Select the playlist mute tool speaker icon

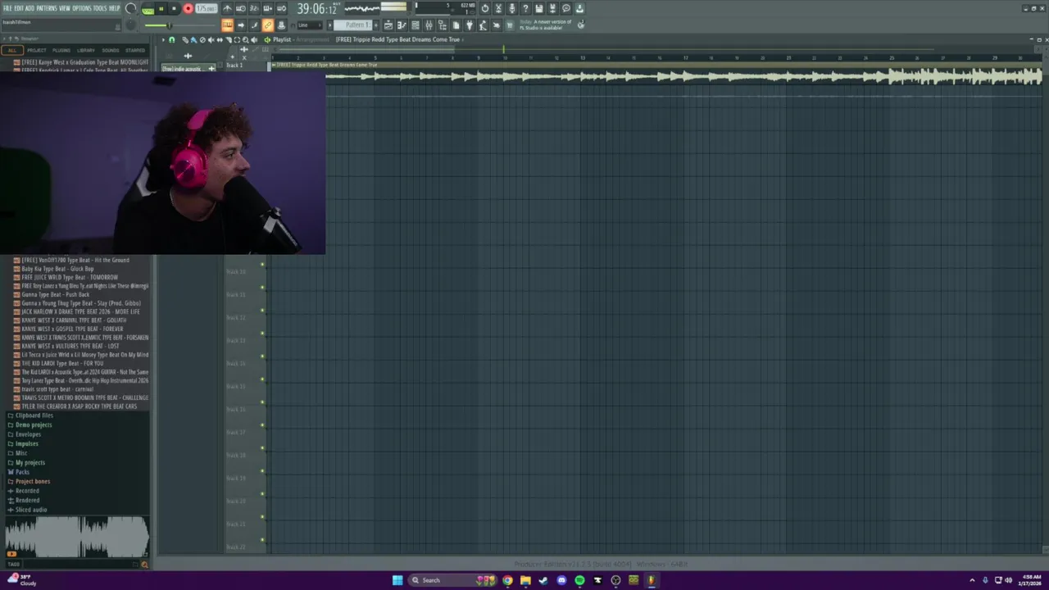(211, 39)
